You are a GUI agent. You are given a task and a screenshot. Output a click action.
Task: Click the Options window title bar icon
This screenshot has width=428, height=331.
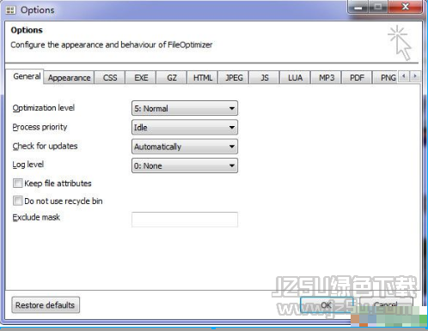tap(10, 10)
